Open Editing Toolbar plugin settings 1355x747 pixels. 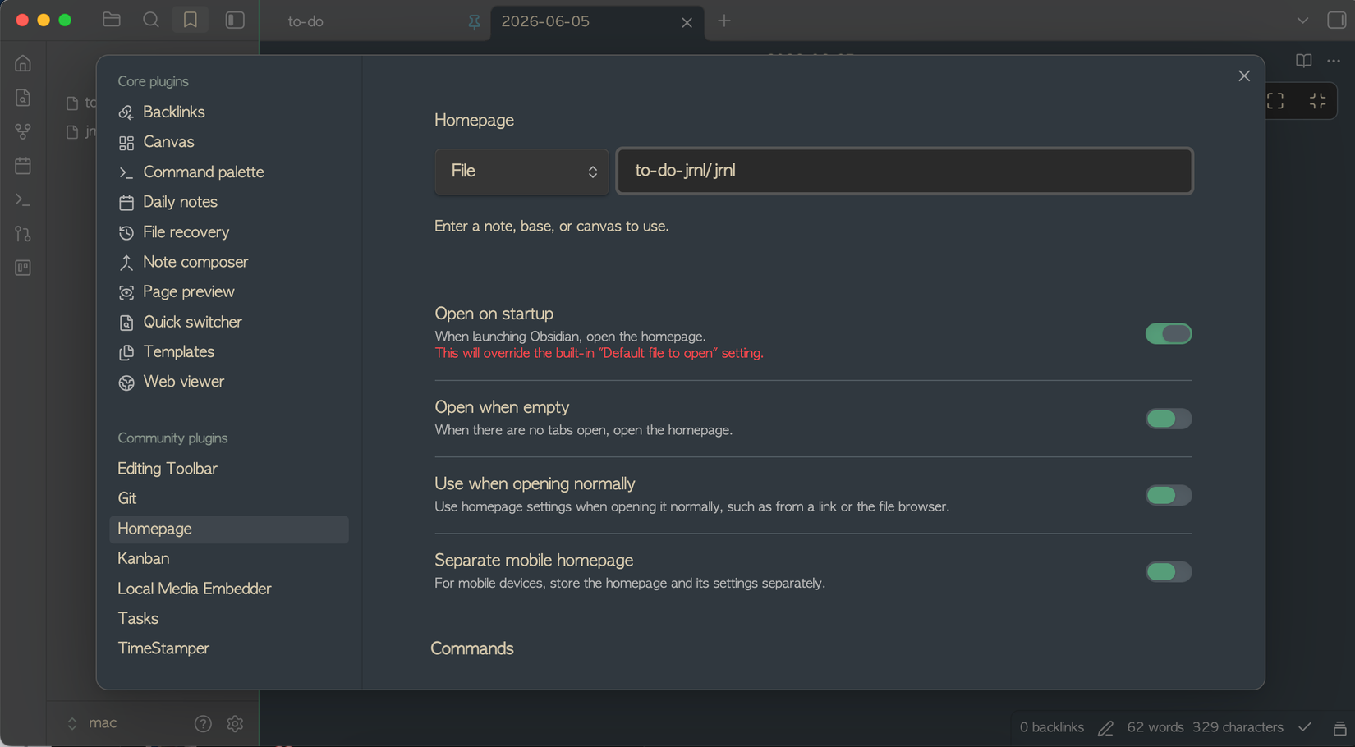click(x=228, y=469)
